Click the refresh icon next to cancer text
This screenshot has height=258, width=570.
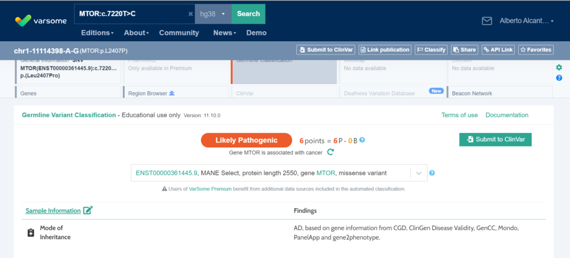pos(330,152)
